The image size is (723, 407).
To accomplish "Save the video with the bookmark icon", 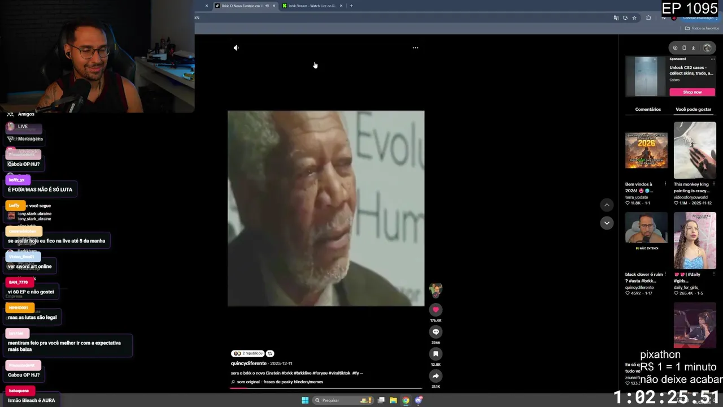I will coord(435,354).
